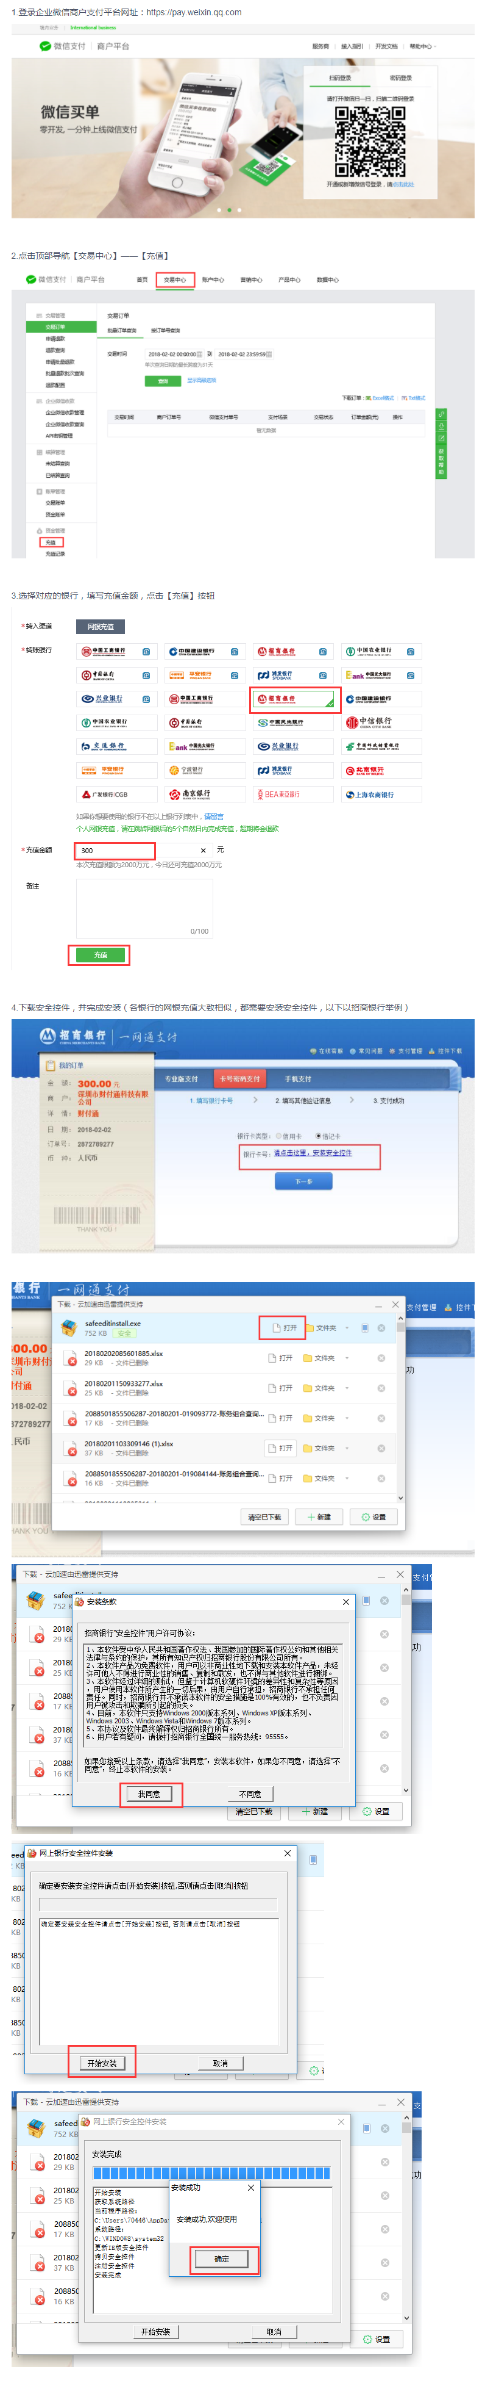The height and width of the screenshot is (2383, 485).
Task: Switch to the 扫码登录 login tab
Action: (340, 79)
